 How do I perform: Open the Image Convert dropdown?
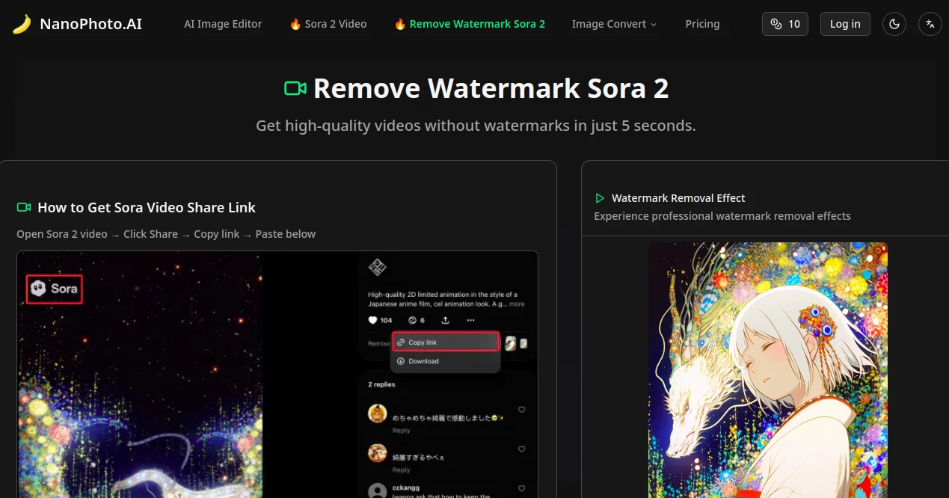tap(613, 23)
